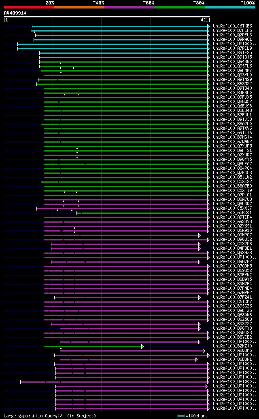Click the hit label UniRef100_B9GU32
Image resolution: width=259 pixels, height=419 pixels.
[x=232, y=240]
